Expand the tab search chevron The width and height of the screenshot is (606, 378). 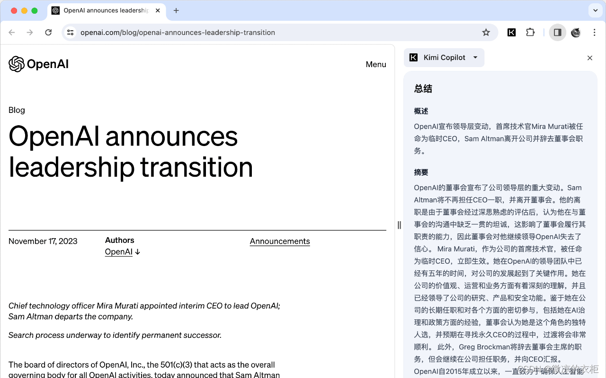(x=595, y=10)
